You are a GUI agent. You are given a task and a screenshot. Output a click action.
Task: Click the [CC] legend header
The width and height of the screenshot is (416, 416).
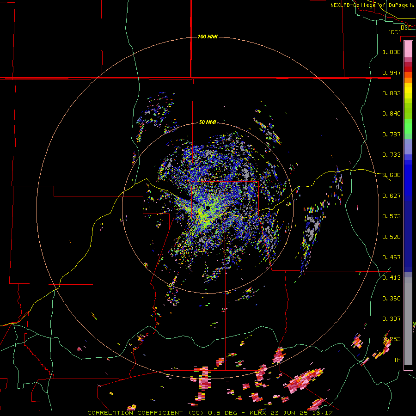395,32
